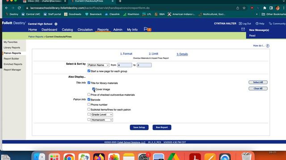Enable the Phone number checkbox

click(89, 104)
